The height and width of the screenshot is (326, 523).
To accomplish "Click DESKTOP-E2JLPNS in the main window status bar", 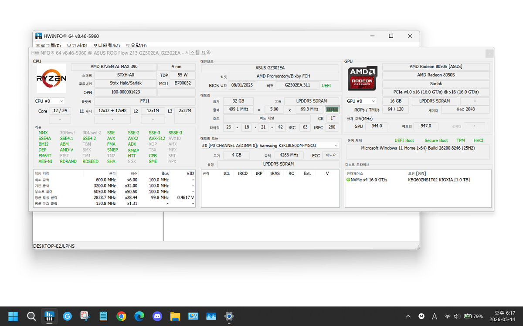I will 54,246.
